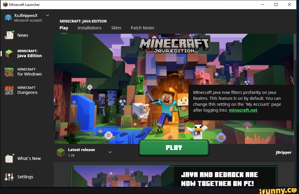The width and height of the screenshot is (299, 194).
Task: Open the Skins tab
Action: point(116,28)
